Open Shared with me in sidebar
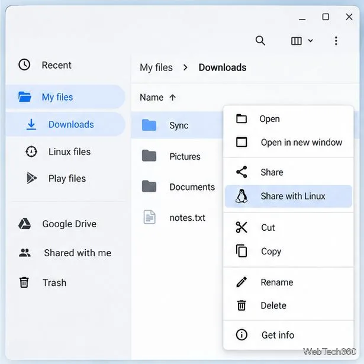The width and height of the screenshot is (364, 364). coord(78,253)
